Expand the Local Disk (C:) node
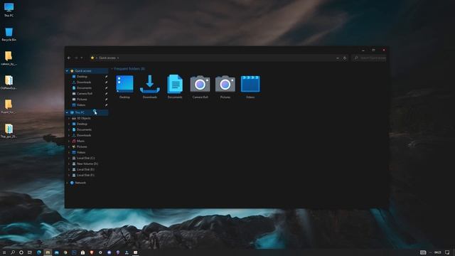The width and height of the screenshot is (455, 256). tap(69, 158)
